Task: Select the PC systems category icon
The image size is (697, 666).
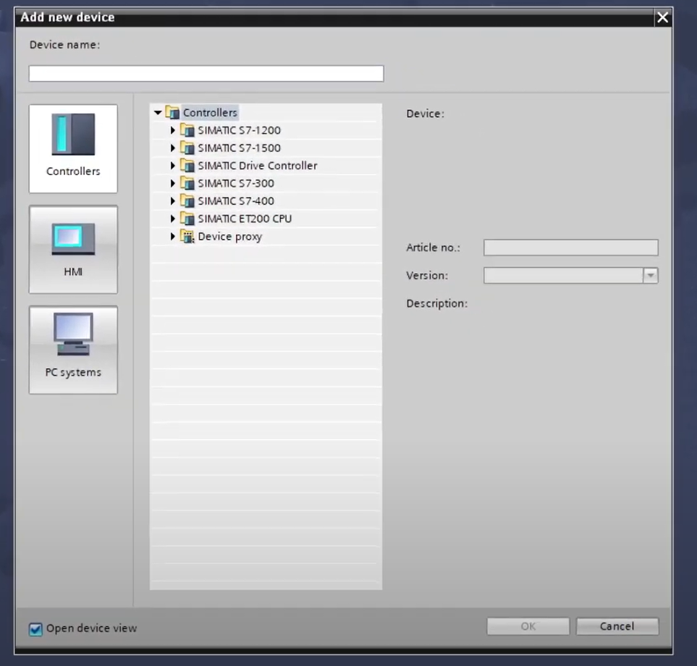Action: (x=74, y=350)
